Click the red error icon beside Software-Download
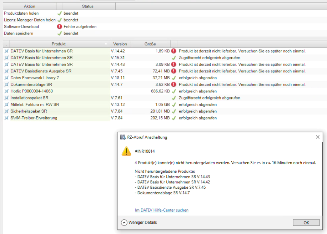The width and height of the screenshot is (327, 234). pyautogui.click(x=60, y=27)
